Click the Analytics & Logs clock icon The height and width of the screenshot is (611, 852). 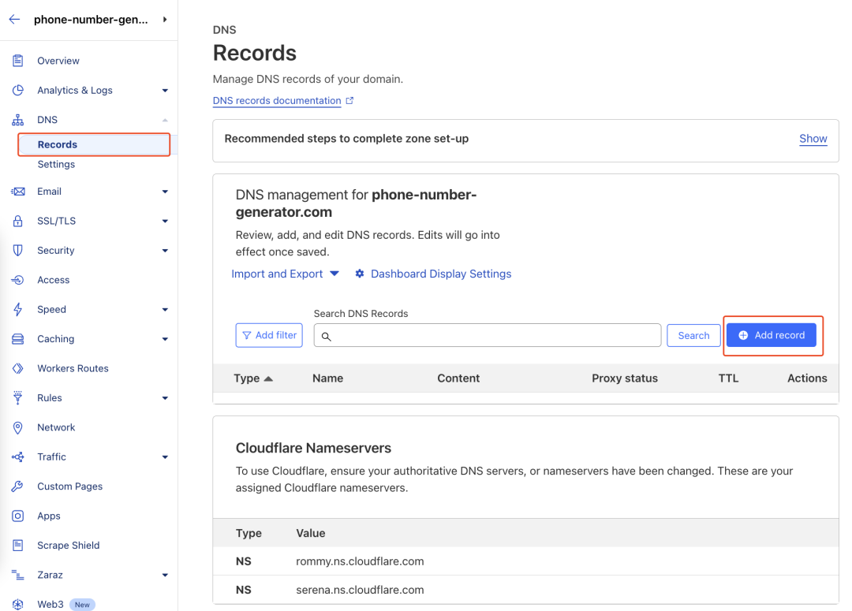[x=17, y=91]
